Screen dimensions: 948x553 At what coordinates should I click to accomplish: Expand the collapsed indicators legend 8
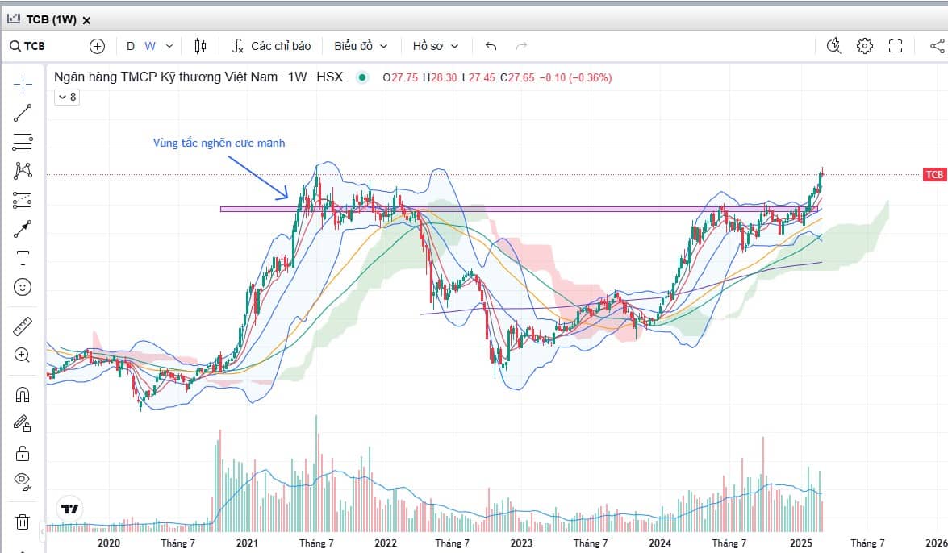(x=67, y=97)
